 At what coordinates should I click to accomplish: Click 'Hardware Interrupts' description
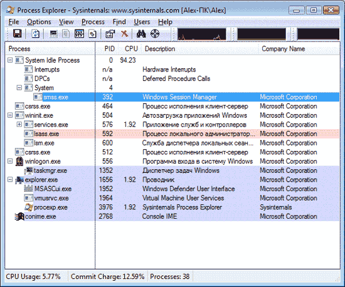(x=169, y=70)
